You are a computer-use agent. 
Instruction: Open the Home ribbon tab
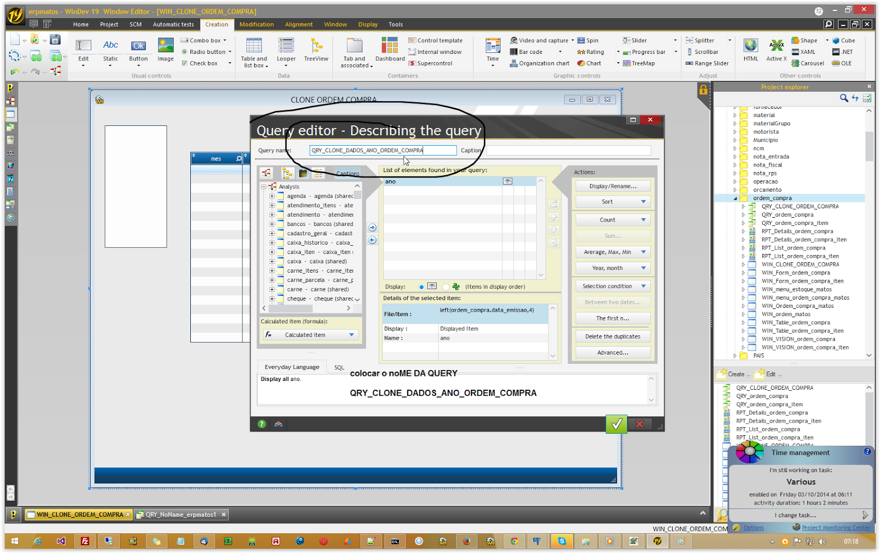(81, 24)
